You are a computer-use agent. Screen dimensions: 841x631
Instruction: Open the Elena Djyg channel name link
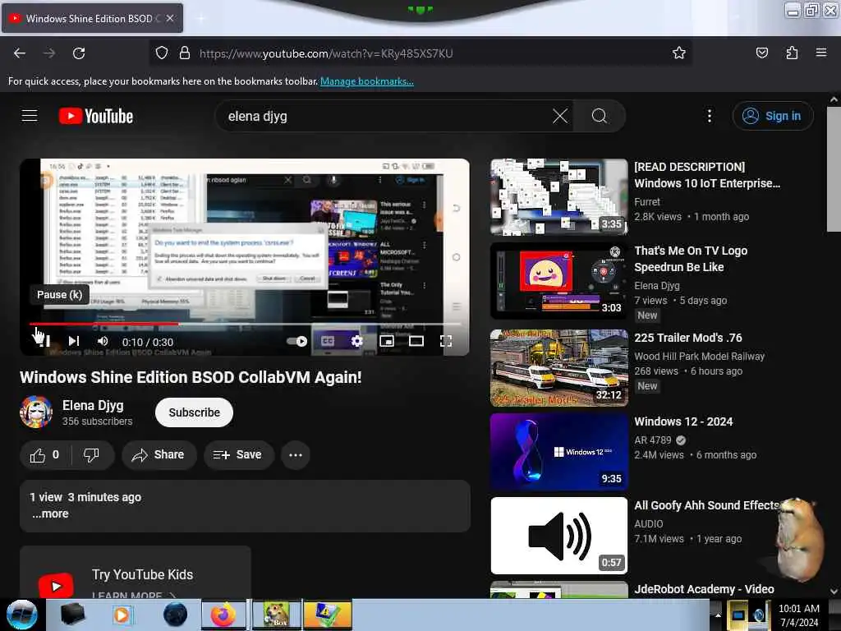coord(93,405)
